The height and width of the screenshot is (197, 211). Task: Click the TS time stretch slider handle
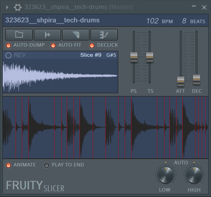[x=150, y=57]
